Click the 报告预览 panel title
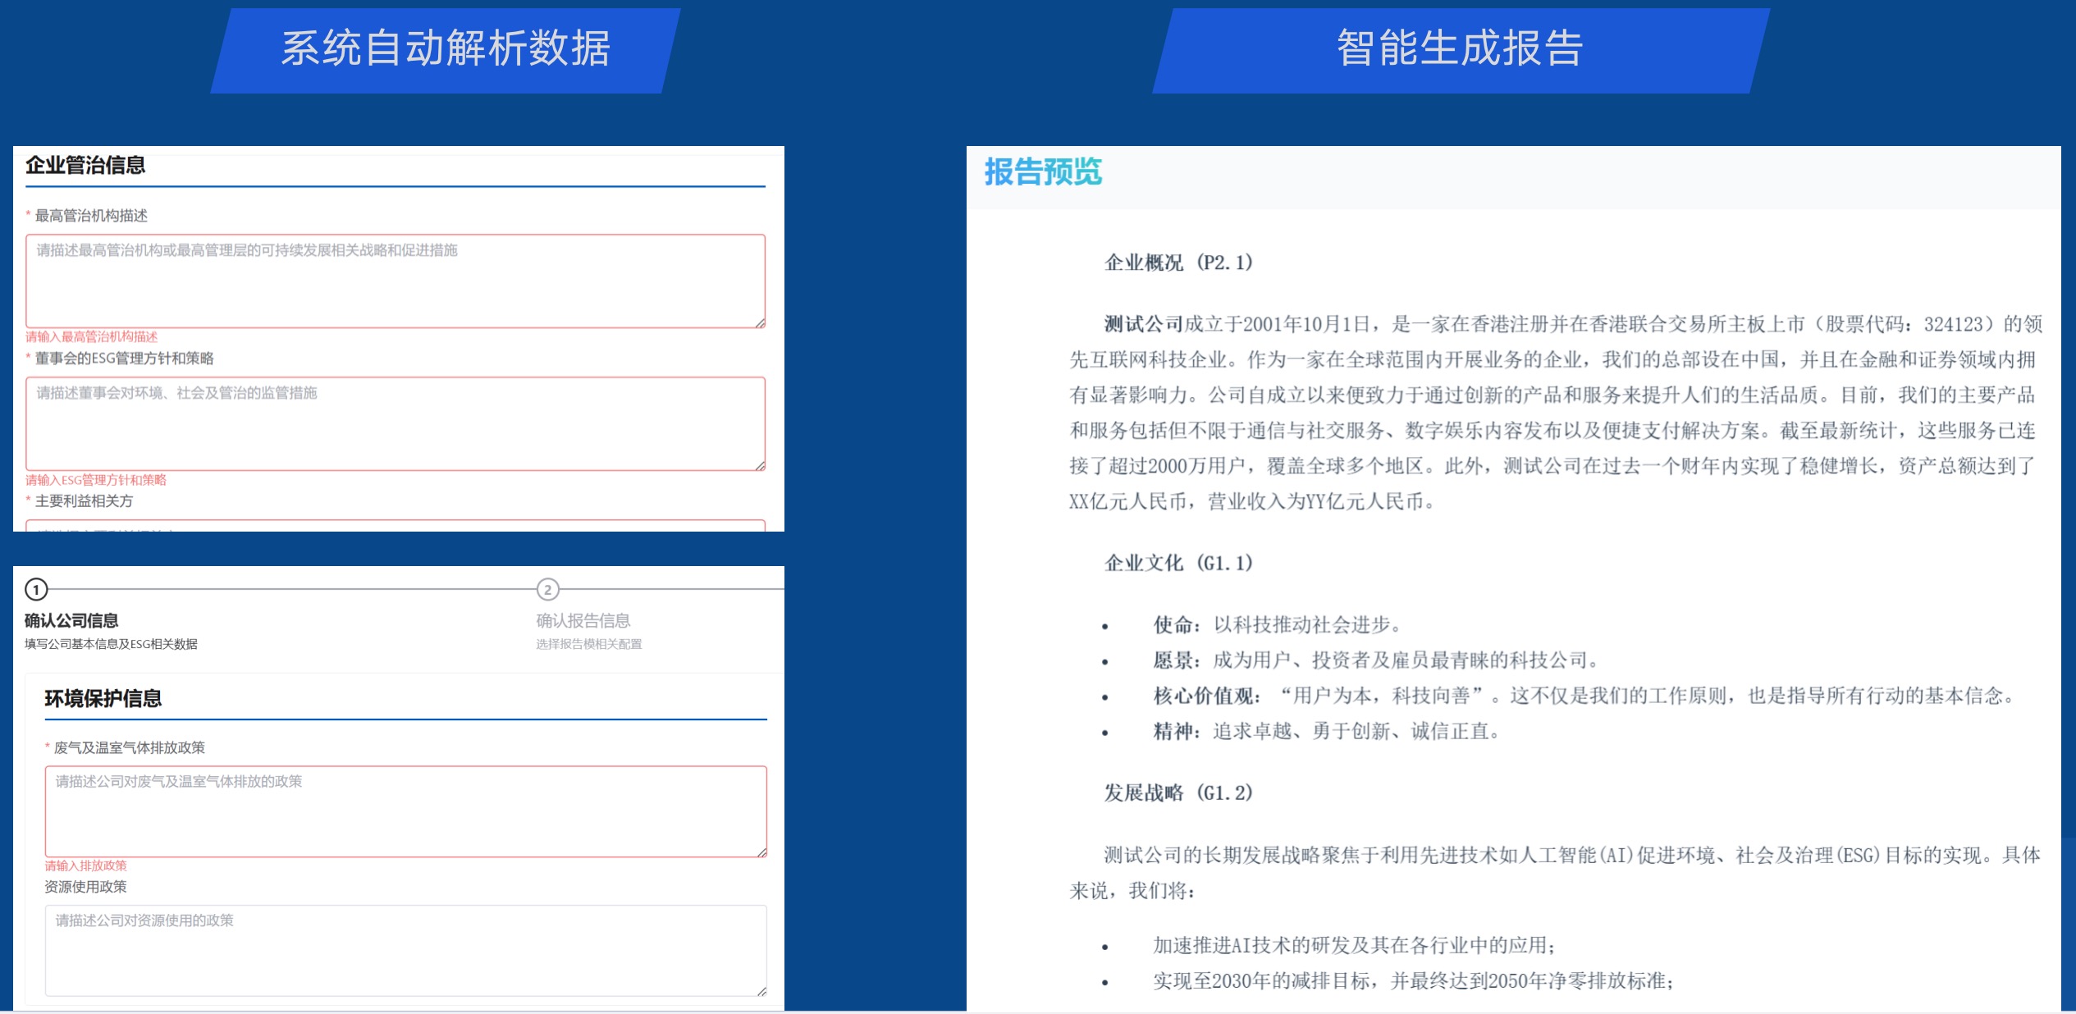 pyautogui.click(x=1042, y=172)
